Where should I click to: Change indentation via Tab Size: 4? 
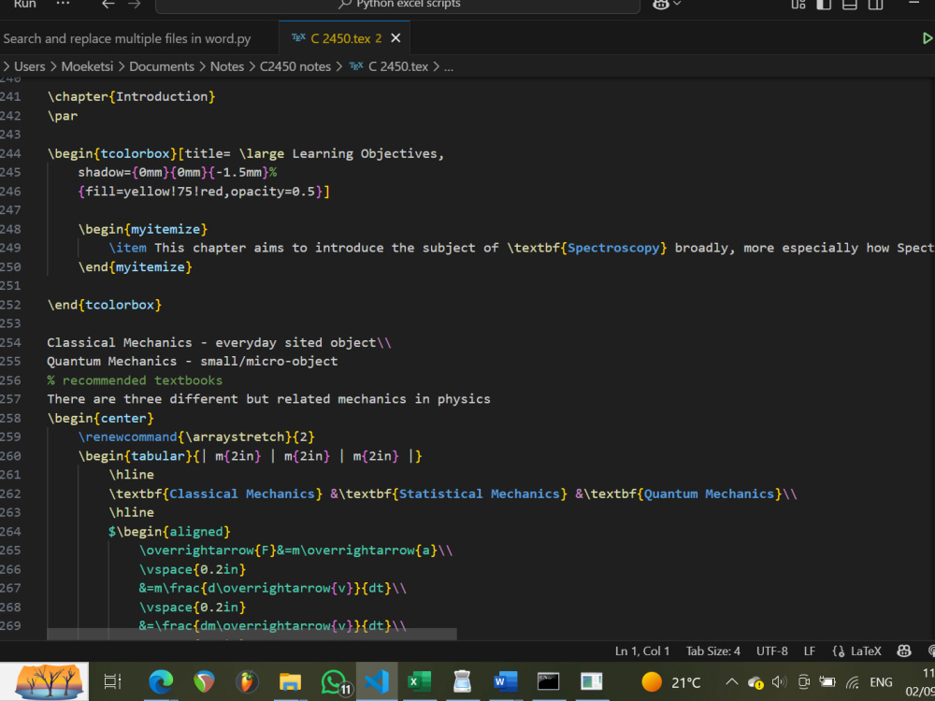click(712, 651)
